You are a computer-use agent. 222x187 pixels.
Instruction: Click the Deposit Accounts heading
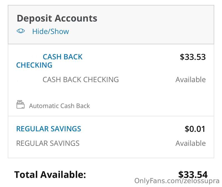point(57,18)
